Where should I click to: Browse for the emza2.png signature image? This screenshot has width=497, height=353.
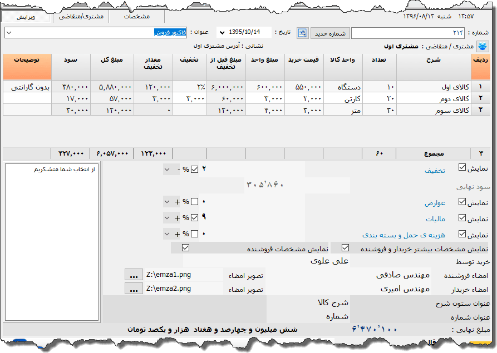coord(134,289)
